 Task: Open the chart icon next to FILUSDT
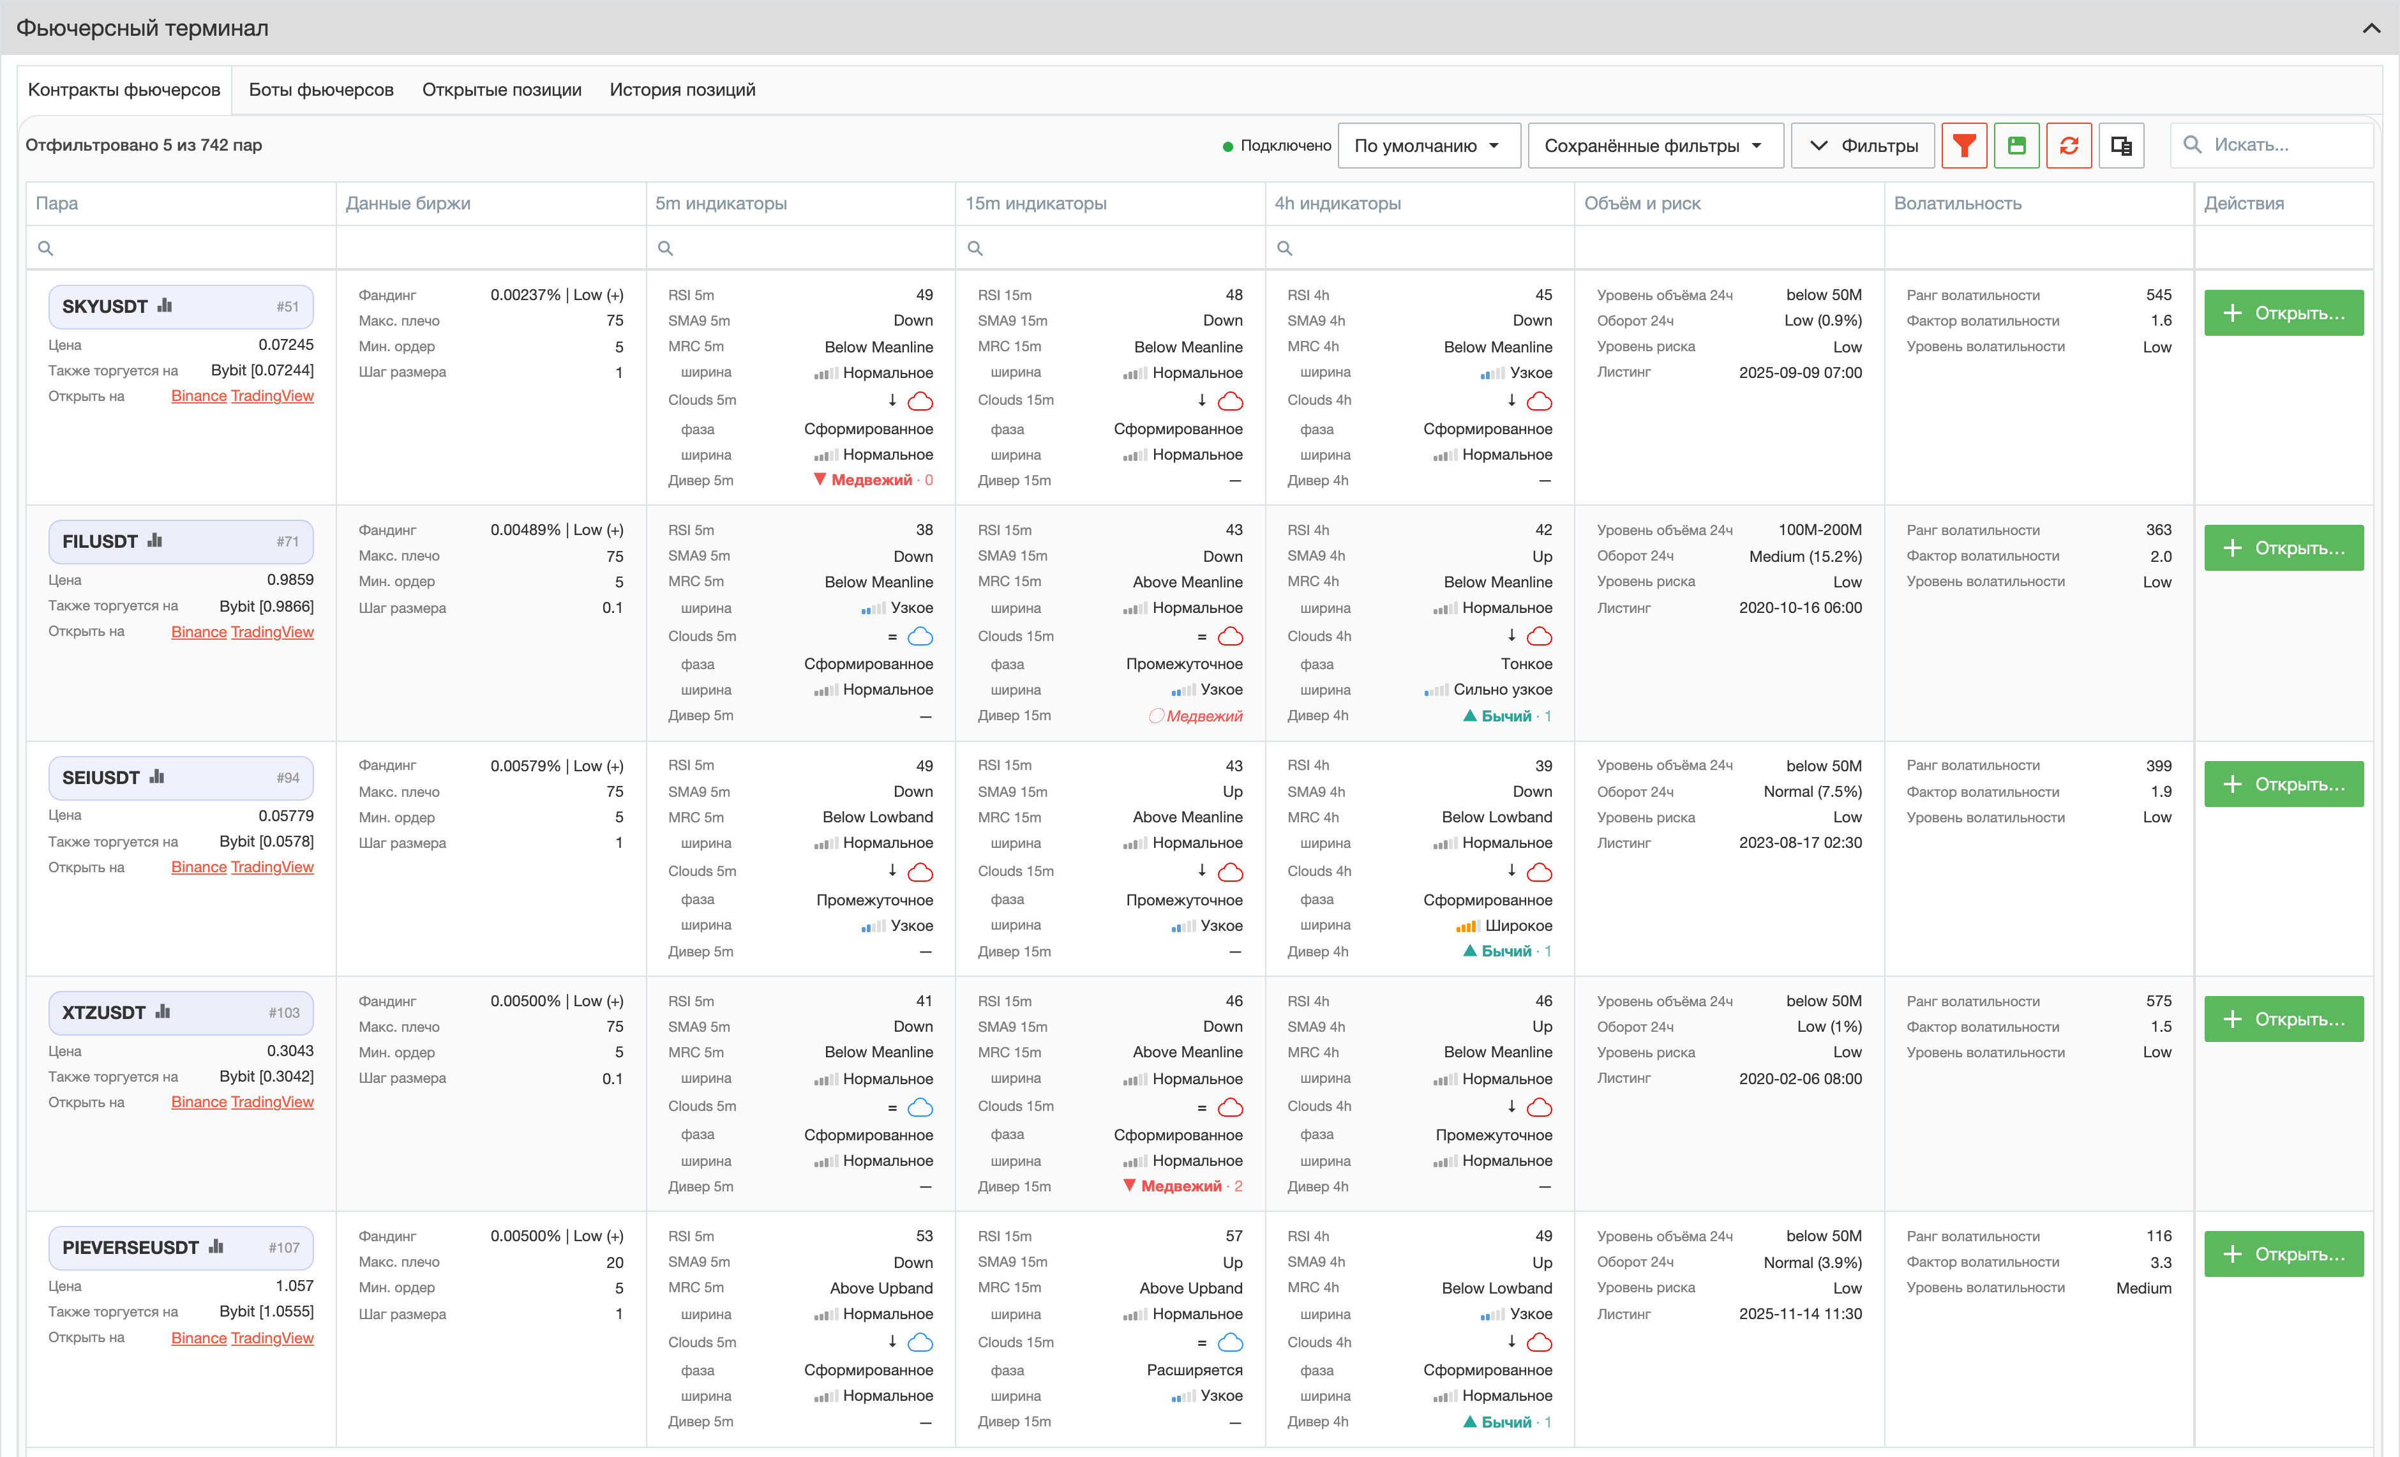[x=155, y=540]
